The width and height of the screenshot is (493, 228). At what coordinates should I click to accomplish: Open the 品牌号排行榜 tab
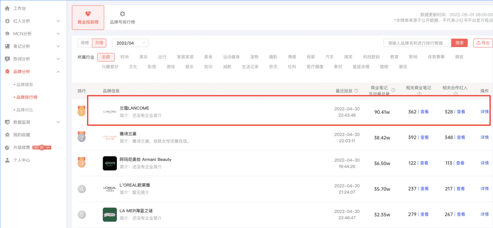(122, 17)
